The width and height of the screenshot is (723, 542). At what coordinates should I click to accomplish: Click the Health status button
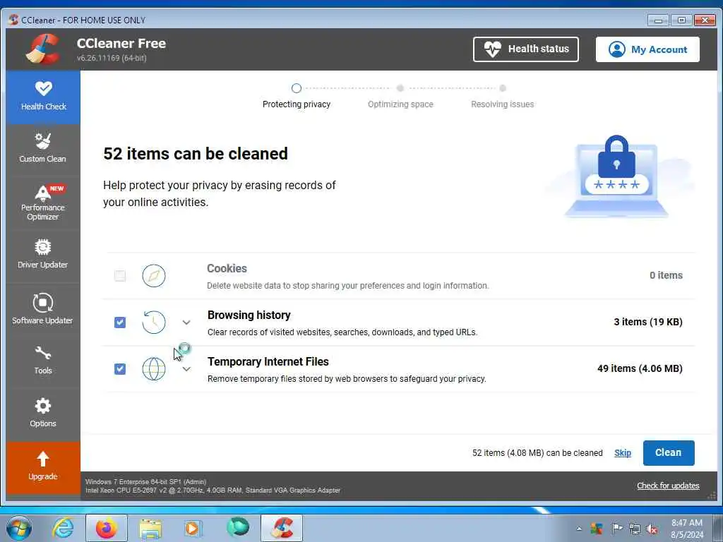coord(525,49)
